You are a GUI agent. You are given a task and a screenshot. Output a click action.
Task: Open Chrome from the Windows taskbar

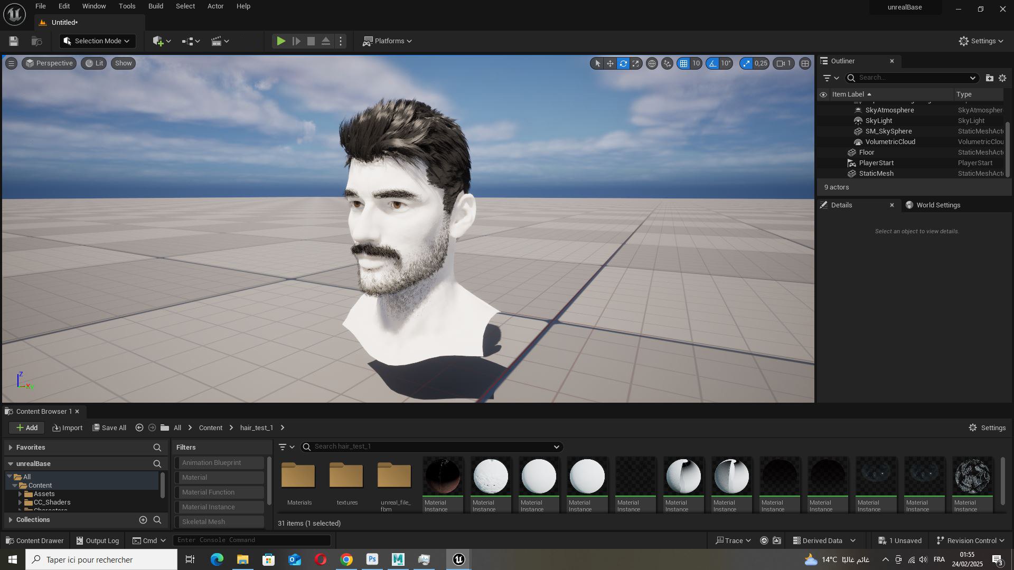tap(346, 559)
